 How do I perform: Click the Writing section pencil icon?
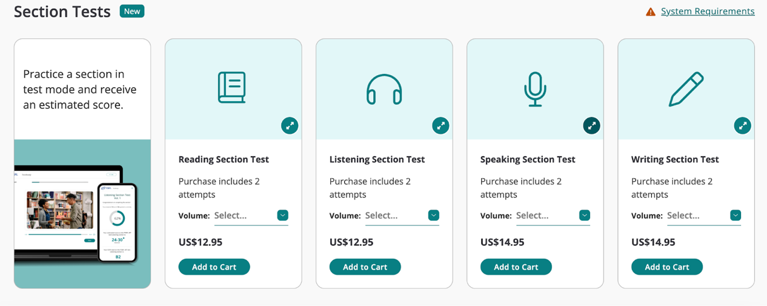(x=686, y=89)
